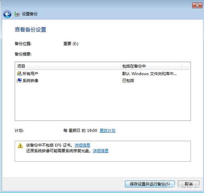The height and width of the screenshot is (193, 204).
Task: Select the 所有用户 users icon
Action: 19,73
